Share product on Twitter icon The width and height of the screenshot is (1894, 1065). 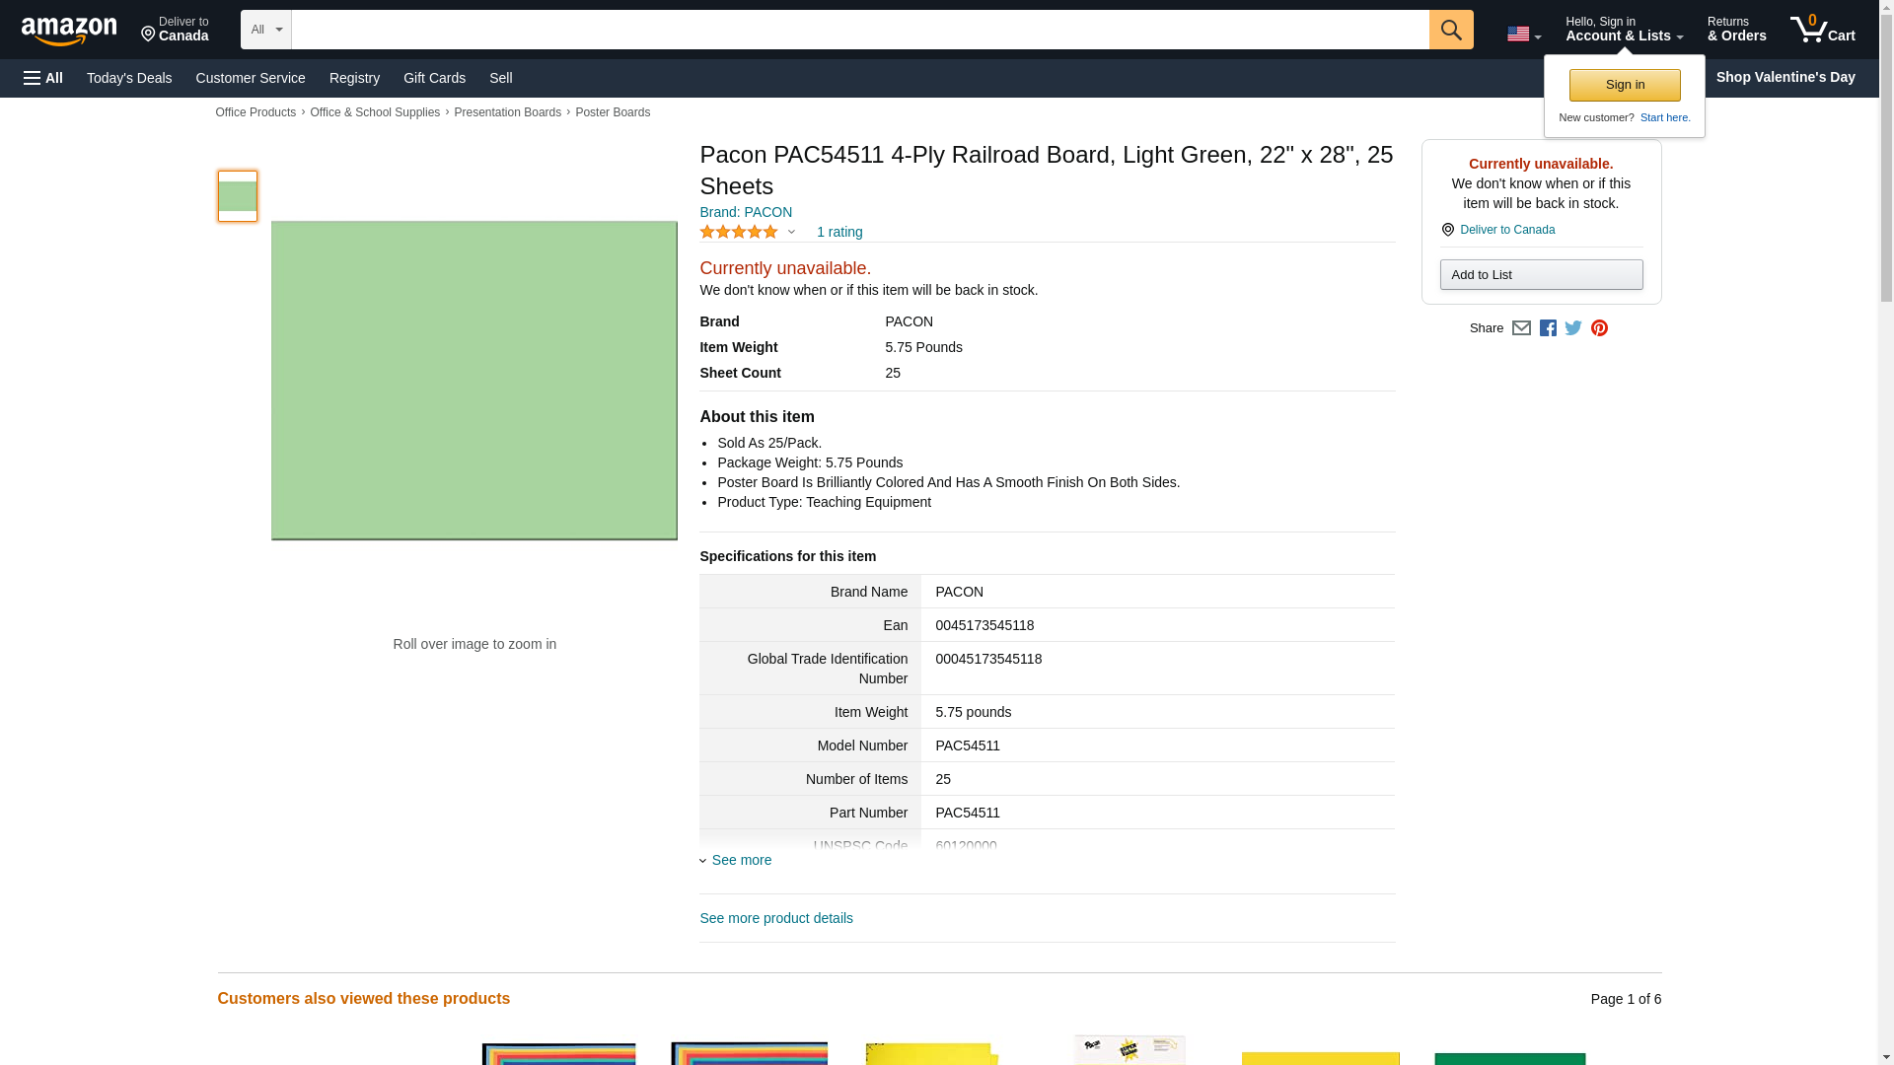(1573, 328)
